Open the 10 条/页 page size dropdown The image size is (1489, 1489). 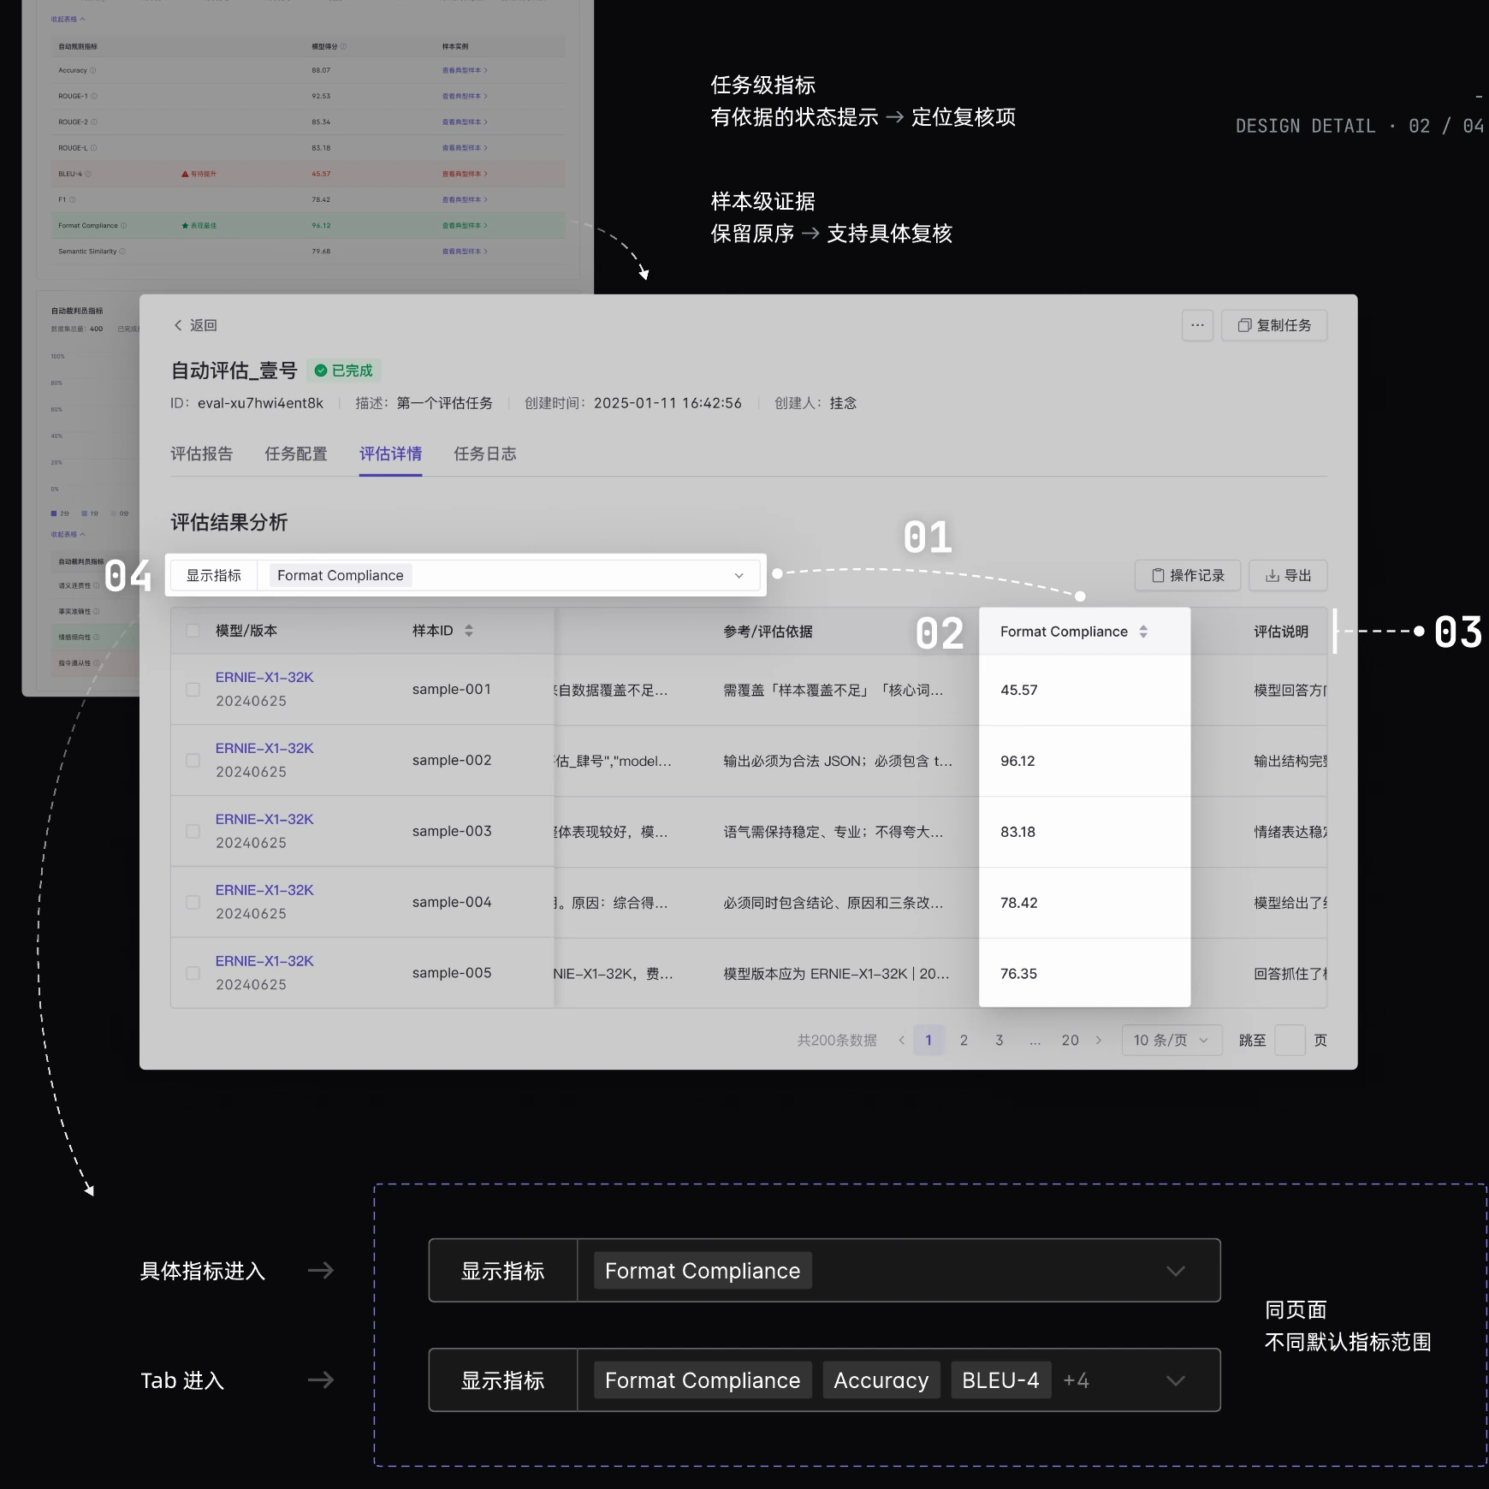1172,1040
